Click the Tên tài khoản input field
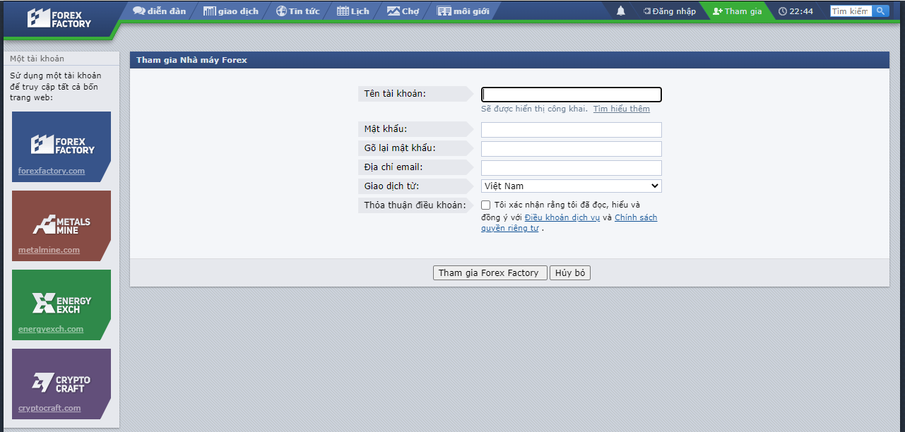 point(572,95)
